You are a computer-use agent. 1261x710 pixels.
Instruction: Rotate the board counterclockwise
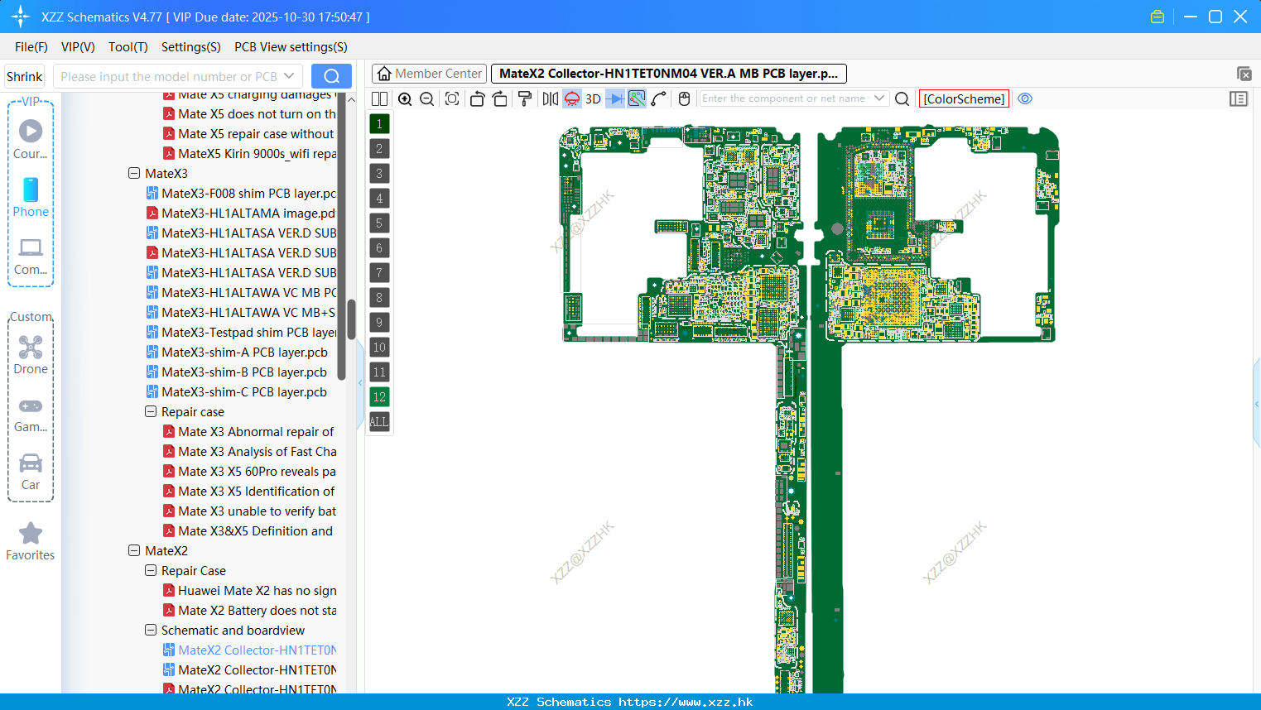[x=477, y=98]
